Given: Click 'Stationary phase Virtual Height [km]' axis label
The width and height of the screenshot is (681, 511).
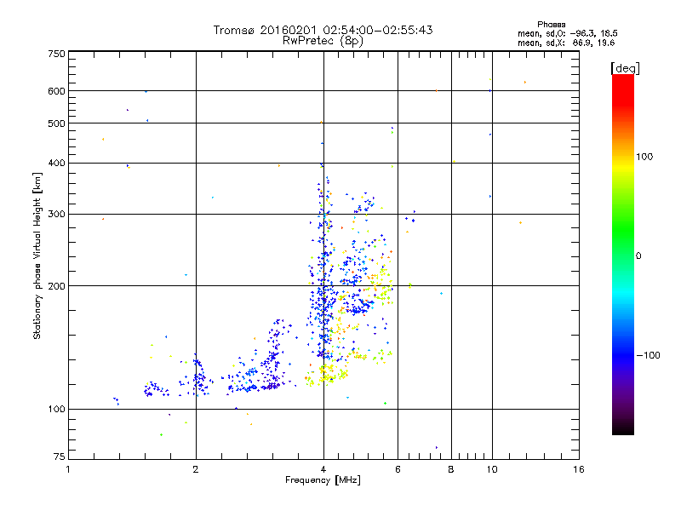Looking at the screenshot, I should point(37,255).
